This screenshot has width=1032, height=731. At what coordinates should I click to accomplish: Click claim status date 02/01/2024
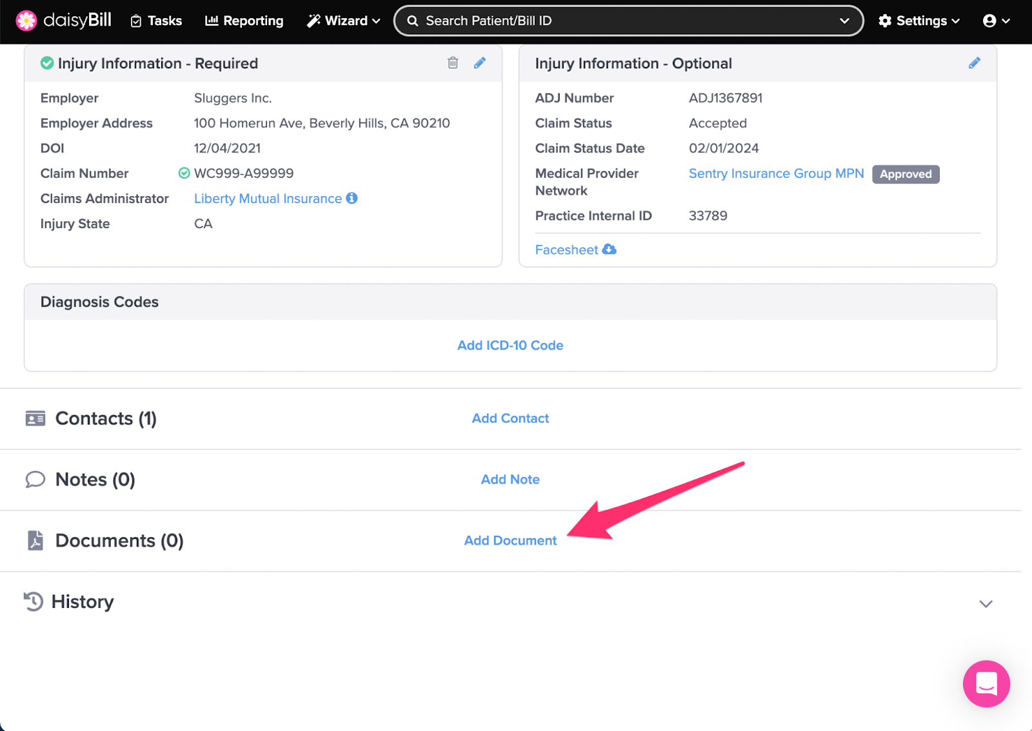point(724,148)
